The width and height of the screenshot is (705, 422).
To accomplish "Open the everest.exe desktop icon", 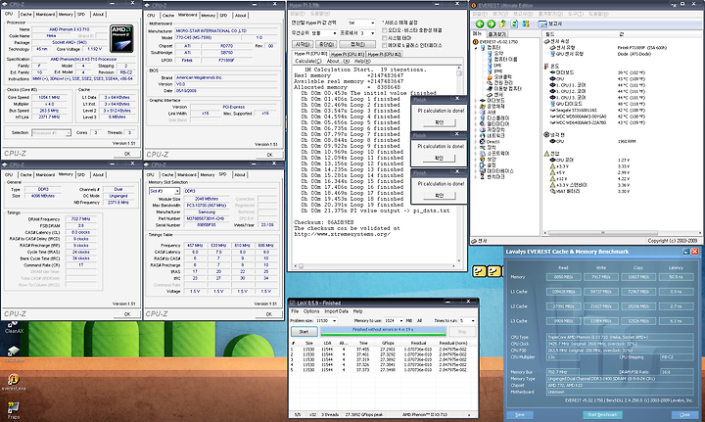I will (14, 382).
